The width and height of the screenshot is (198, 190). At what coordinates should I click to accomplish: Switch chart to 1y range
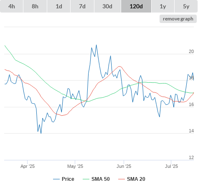pos(163,6)
